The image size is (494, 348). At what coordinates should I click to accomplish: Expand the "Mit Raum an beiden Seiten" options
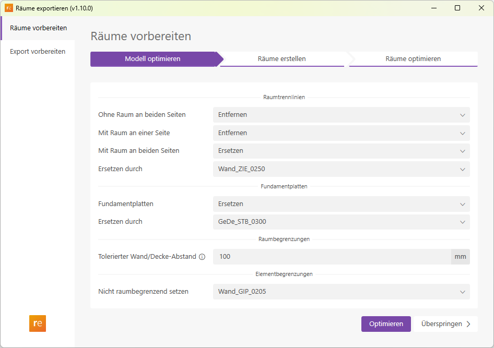coord(341,151)
